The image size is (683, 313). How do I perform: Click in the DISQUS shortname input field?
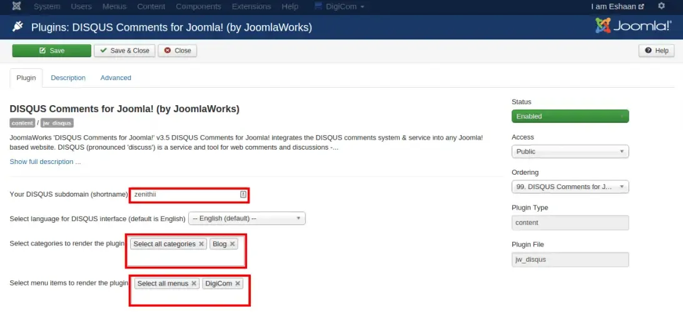coord(190,195)
